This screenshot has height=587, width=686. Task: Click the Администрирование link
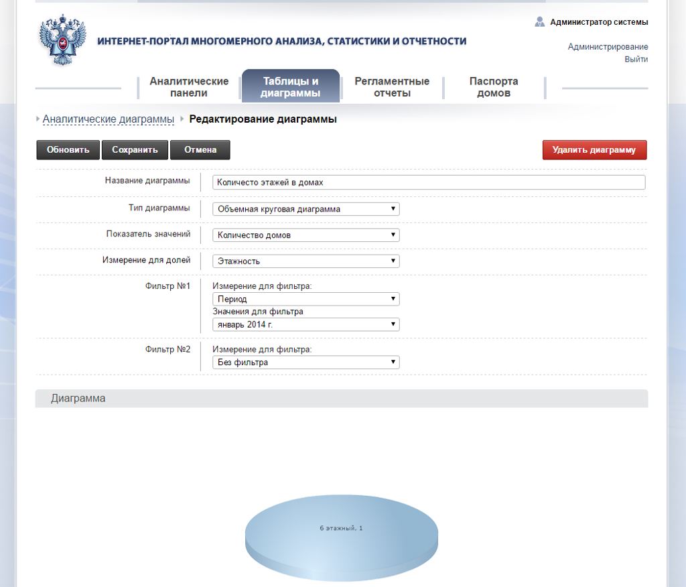[x=608, y=47]
